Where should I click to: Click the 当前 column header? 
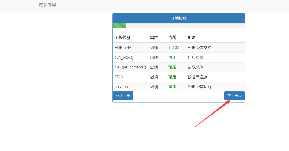(172, 38)
